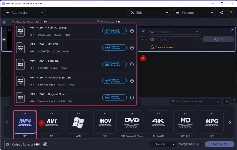Choose the MP4 H.264 640x480 preset

75,65
